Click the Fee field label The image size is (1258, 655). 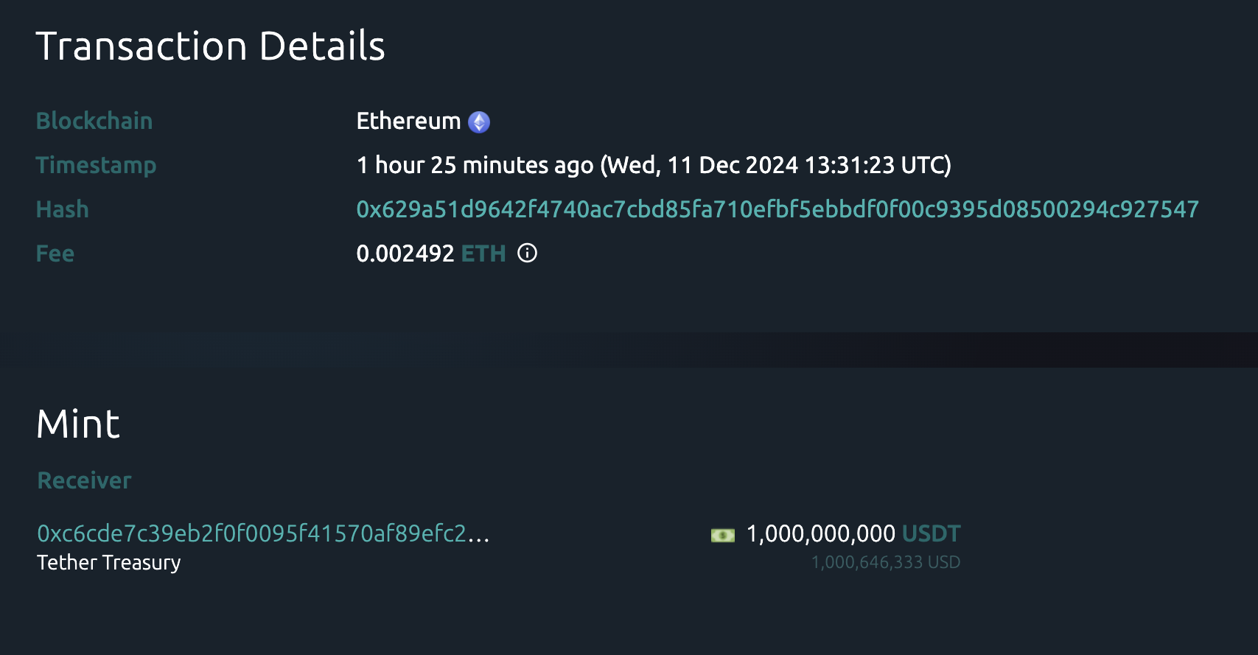(x=55, y=253)
